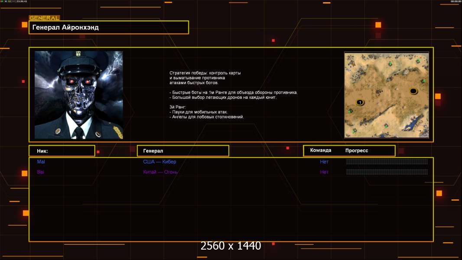This screenshot has height=260, width=462.
Task: Click player start position 1 on minimap
Action: [x=360, y=102]
